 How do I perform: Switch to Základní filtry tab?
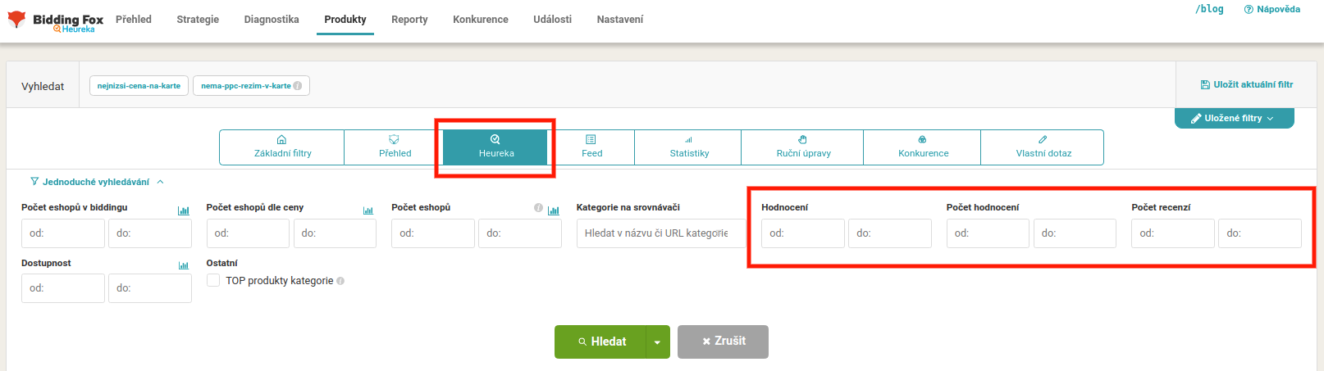point(282,147)
